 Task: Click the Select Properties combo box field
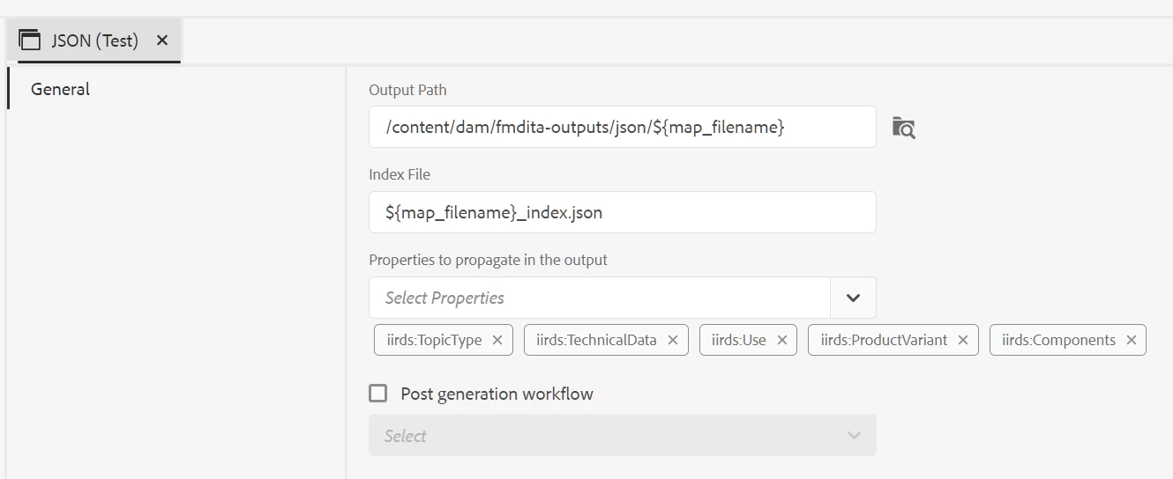click(600, 298)
